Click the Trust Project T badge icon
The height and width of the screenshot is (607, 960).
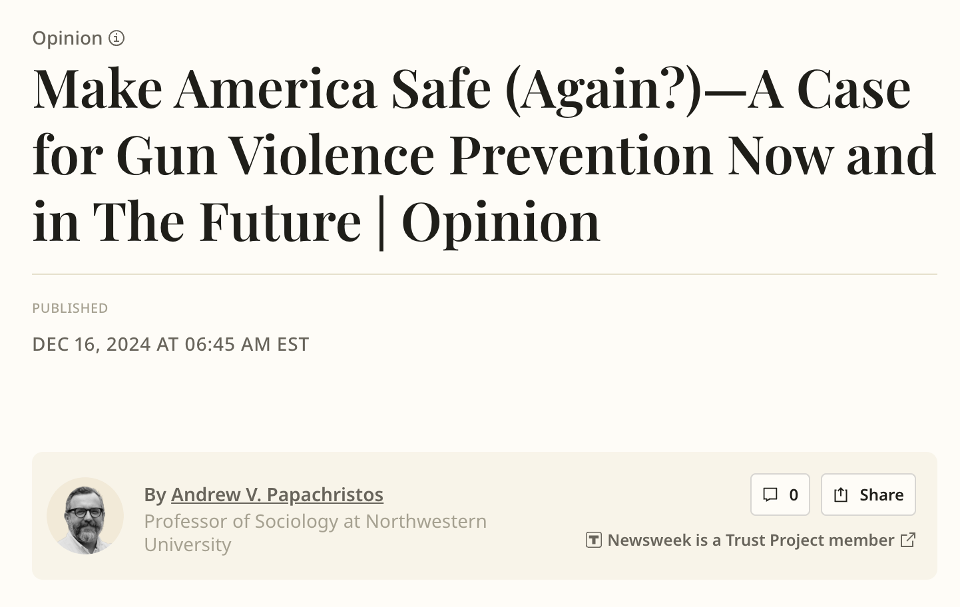[x=594, y=540]
